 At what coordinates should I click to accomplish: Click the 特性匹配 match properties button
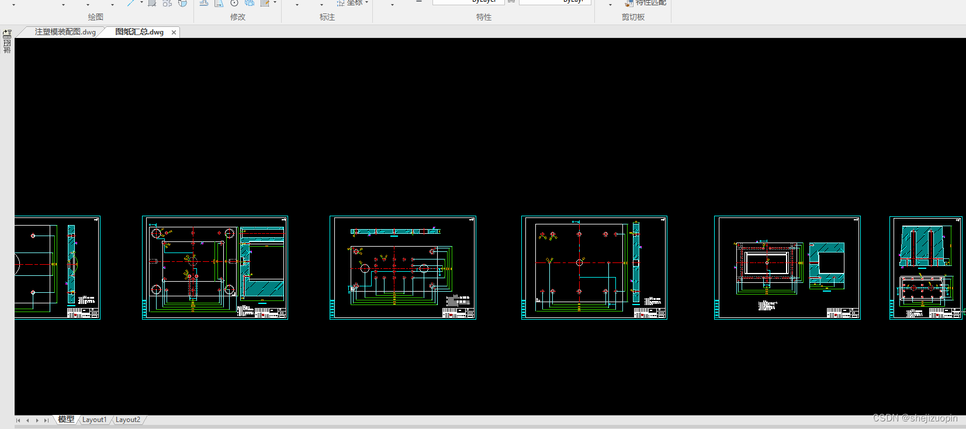coord(645,3)
